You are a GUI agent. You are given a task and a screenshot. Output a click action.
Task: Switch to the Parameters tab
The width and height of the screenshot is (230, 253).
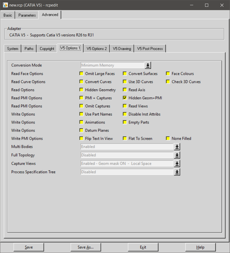coord(27,15)
